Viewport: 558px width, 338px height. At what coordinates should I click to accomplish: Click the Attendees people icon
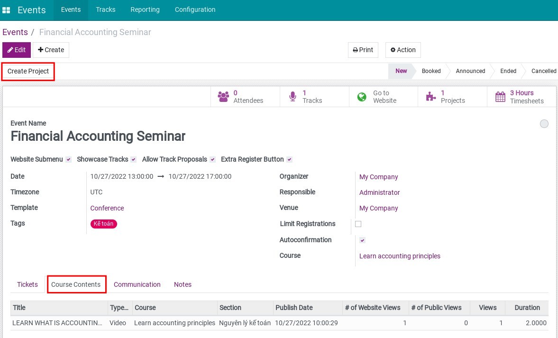click(223, 97)
